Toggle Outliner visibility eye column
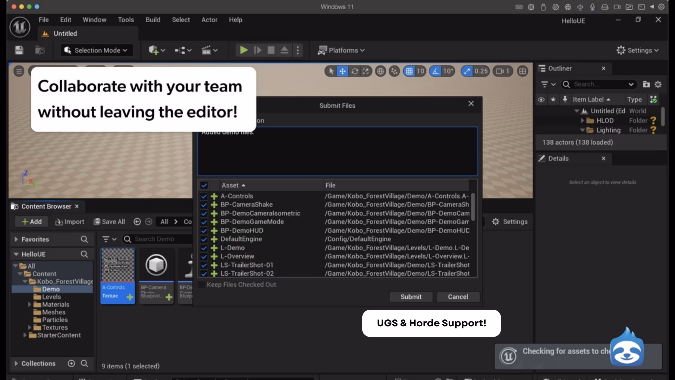Screen dimensions: 675x380 (x=541, y=100)
